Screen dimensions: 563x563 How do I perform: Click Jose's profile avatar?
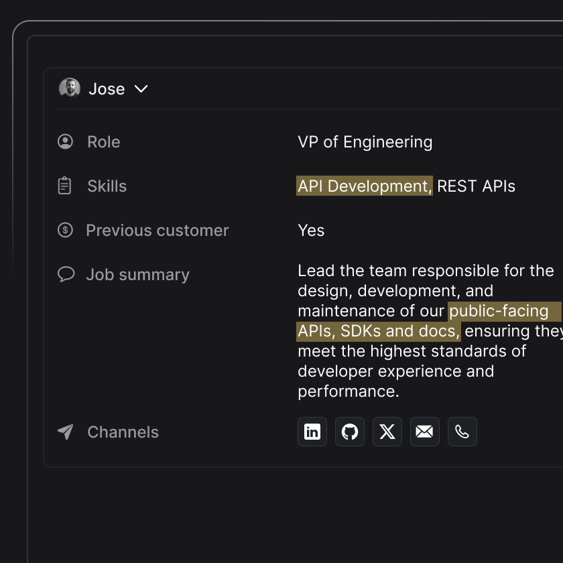70,88
